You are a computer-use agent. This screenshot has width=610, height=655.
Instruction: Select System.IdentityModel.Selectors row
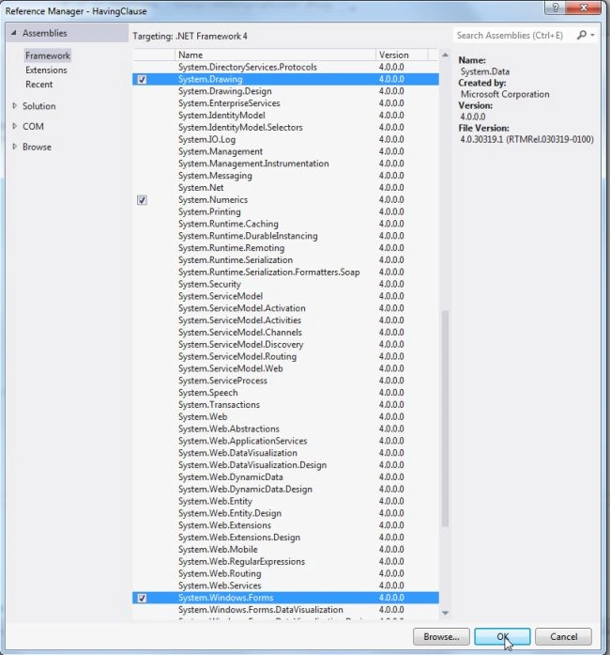[286, 128]
